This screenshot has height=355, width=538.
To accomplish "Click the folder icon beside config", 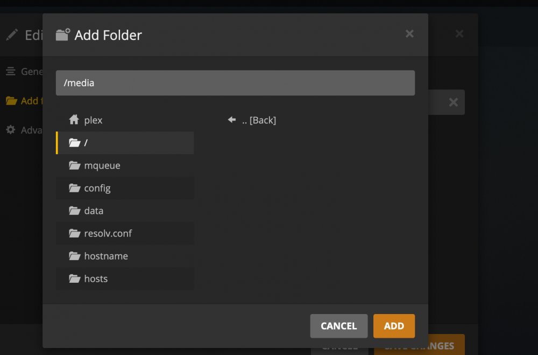I will tap(74, 188).
